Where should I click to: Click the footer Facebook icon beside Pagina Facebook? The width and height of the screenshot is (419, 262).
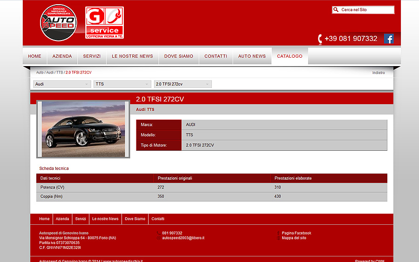[278, 233]
